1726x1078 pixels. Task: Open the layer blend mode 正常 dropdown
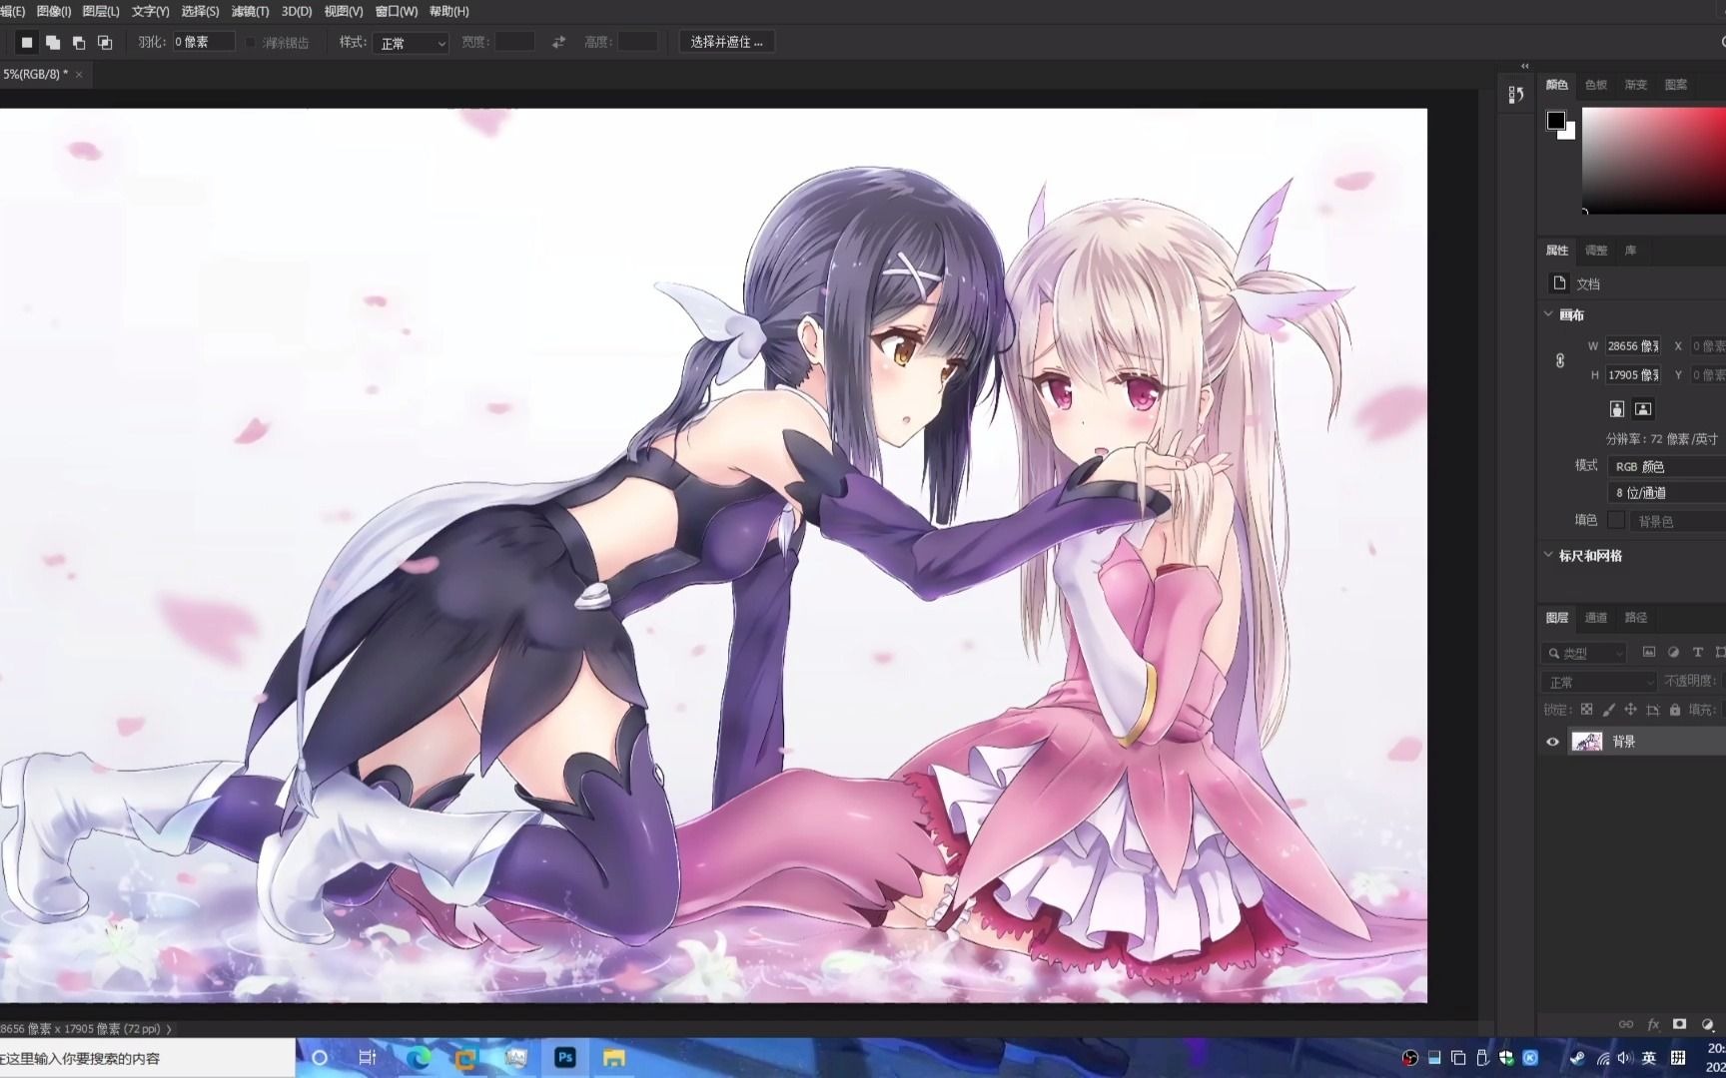pyautogui.click(x=1598, y=682)
